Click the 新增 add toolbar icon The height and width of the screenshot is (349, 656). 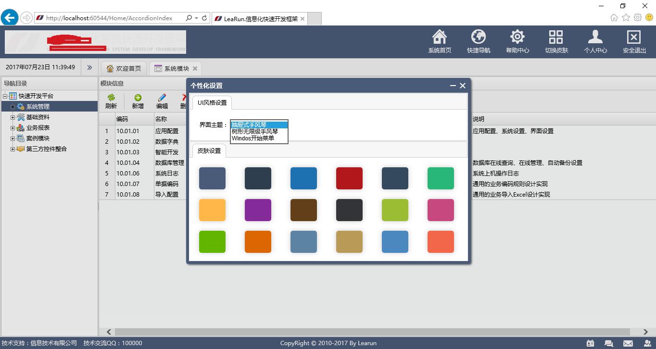coord(138,98)
